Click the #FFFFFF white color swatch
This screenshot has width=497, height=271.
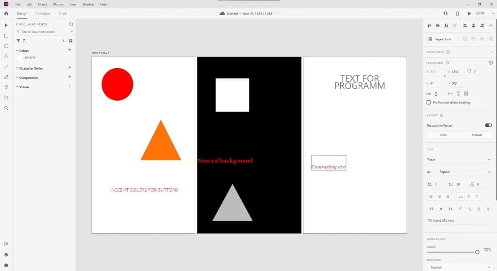19,58
